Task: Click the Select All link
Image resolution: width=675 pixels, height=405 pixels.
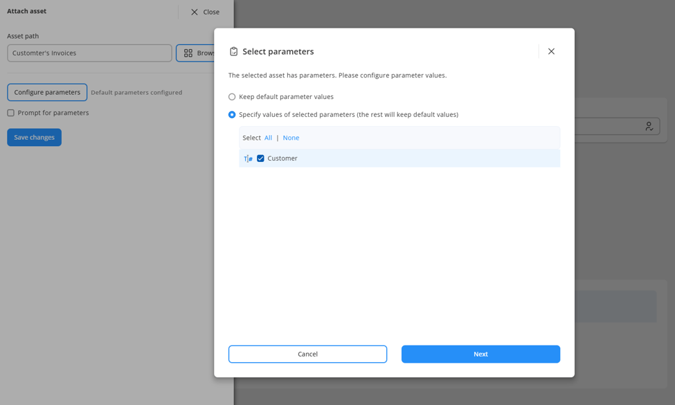Action: tap(268, 138)
